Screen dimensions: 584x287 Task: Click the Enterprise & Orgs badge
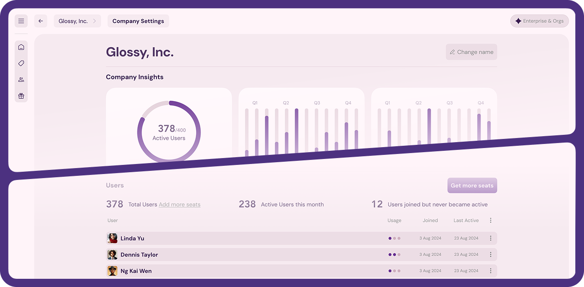tap(539, 21)
